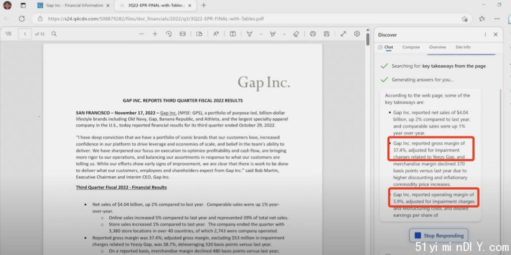Enter full screen PDF view
Viewport: 511px width, 255px height.
[343, 34]
